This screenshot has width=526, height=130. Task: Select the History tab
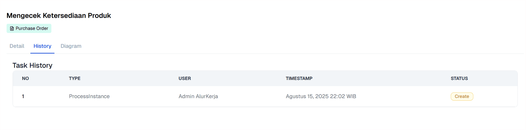(42, 46)
